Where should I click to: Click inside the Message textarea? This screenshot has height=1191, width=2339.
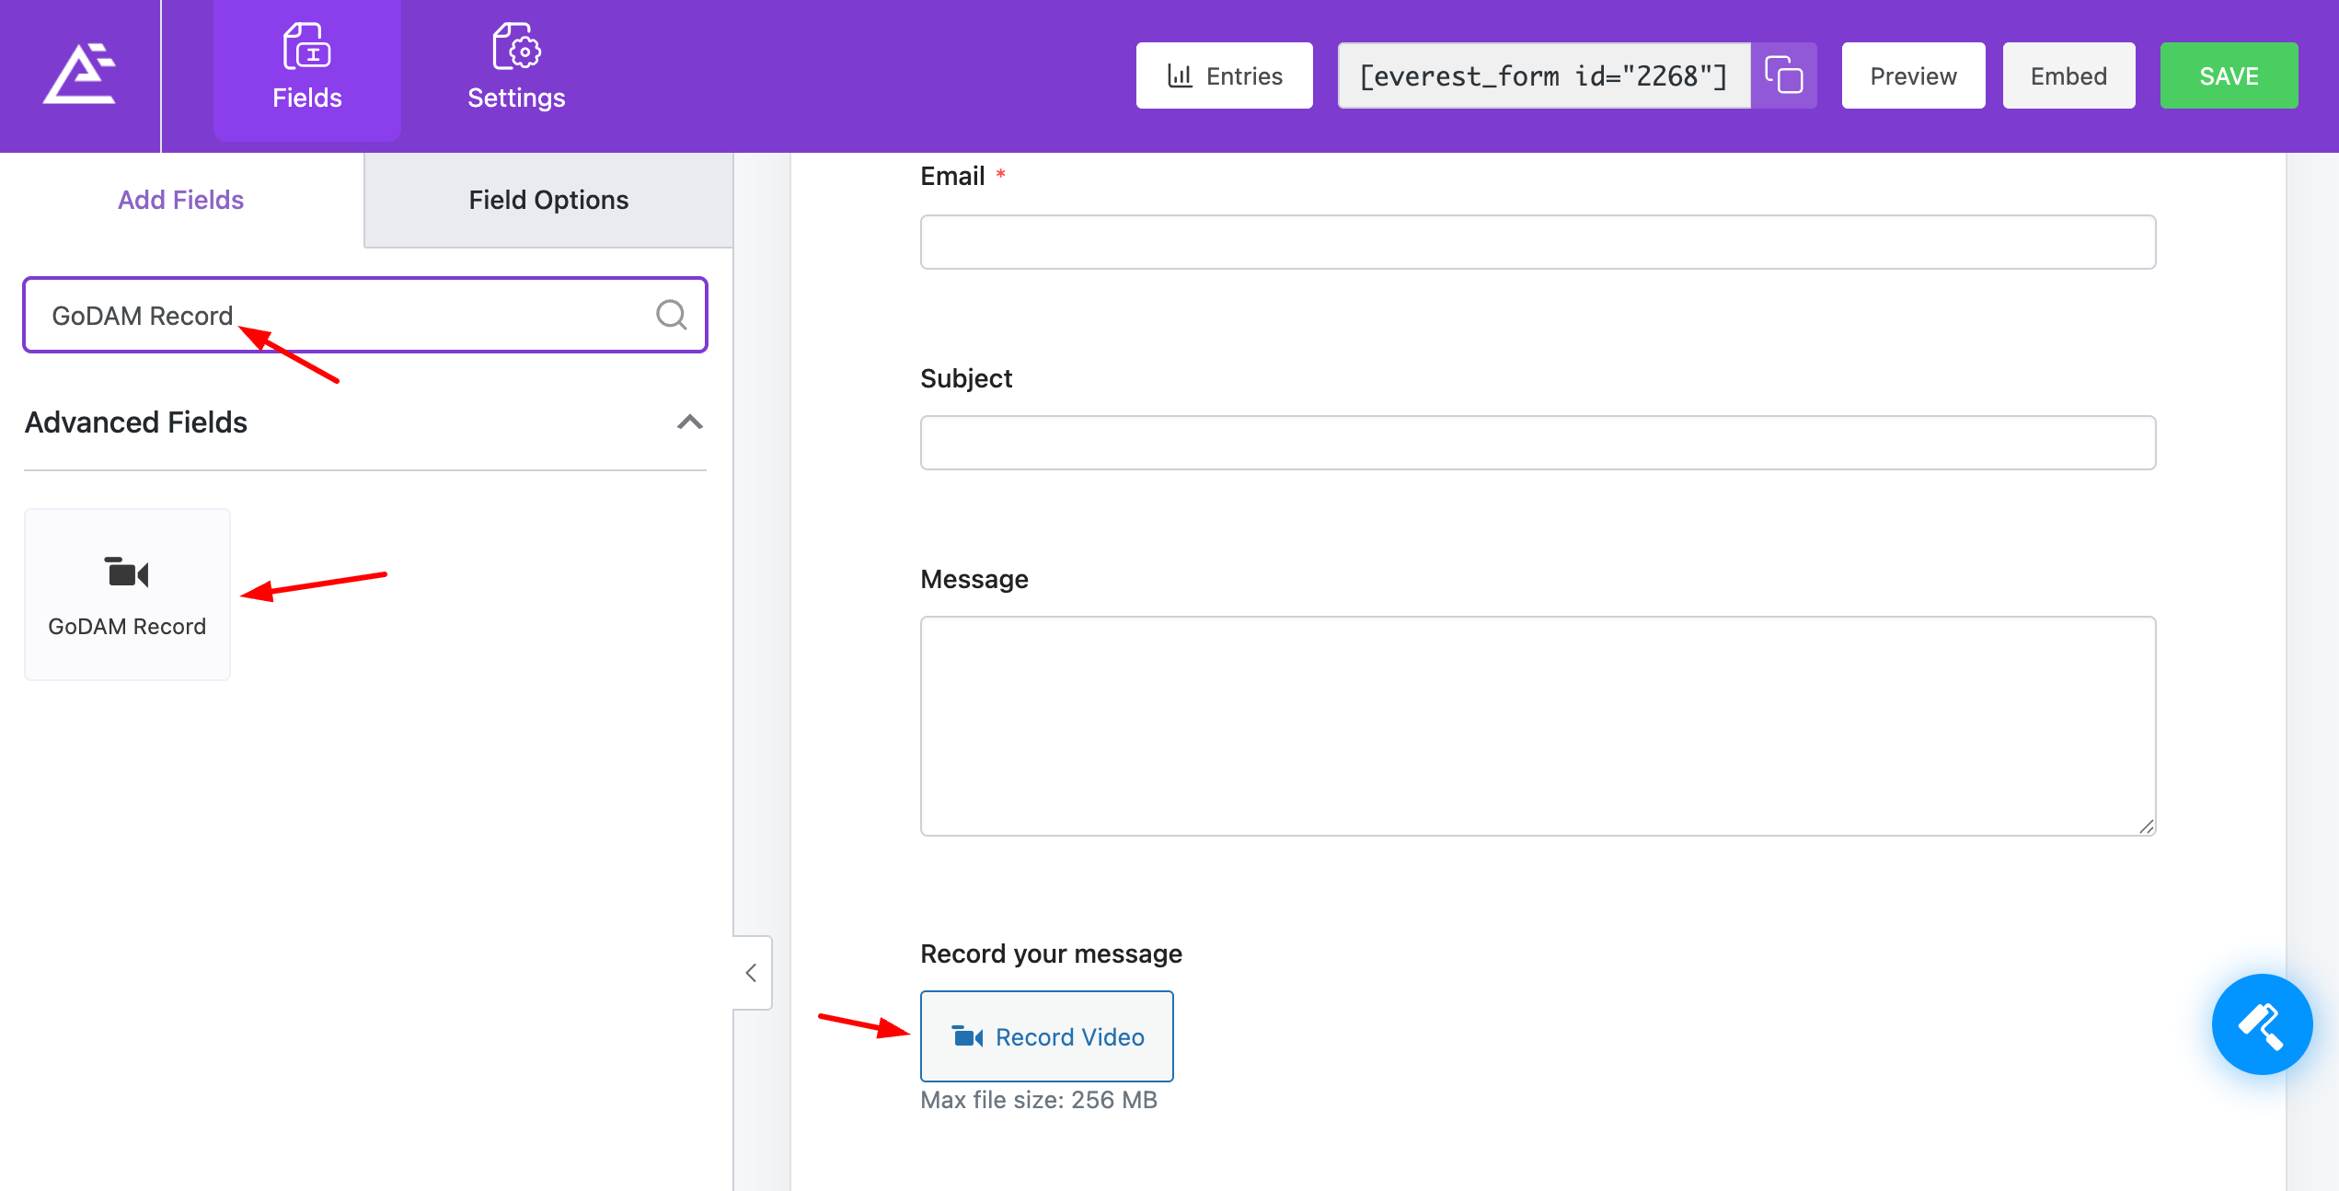(x=1537, y=725)
